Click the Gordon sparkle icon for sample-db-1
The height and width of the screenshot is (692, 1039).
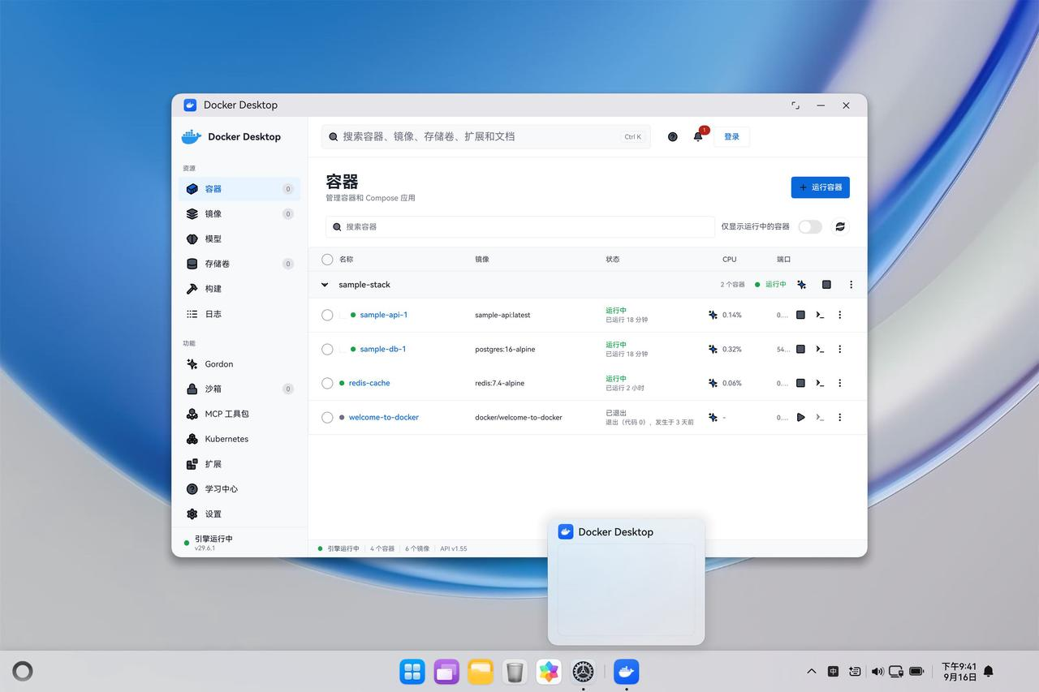coord(713,349)
